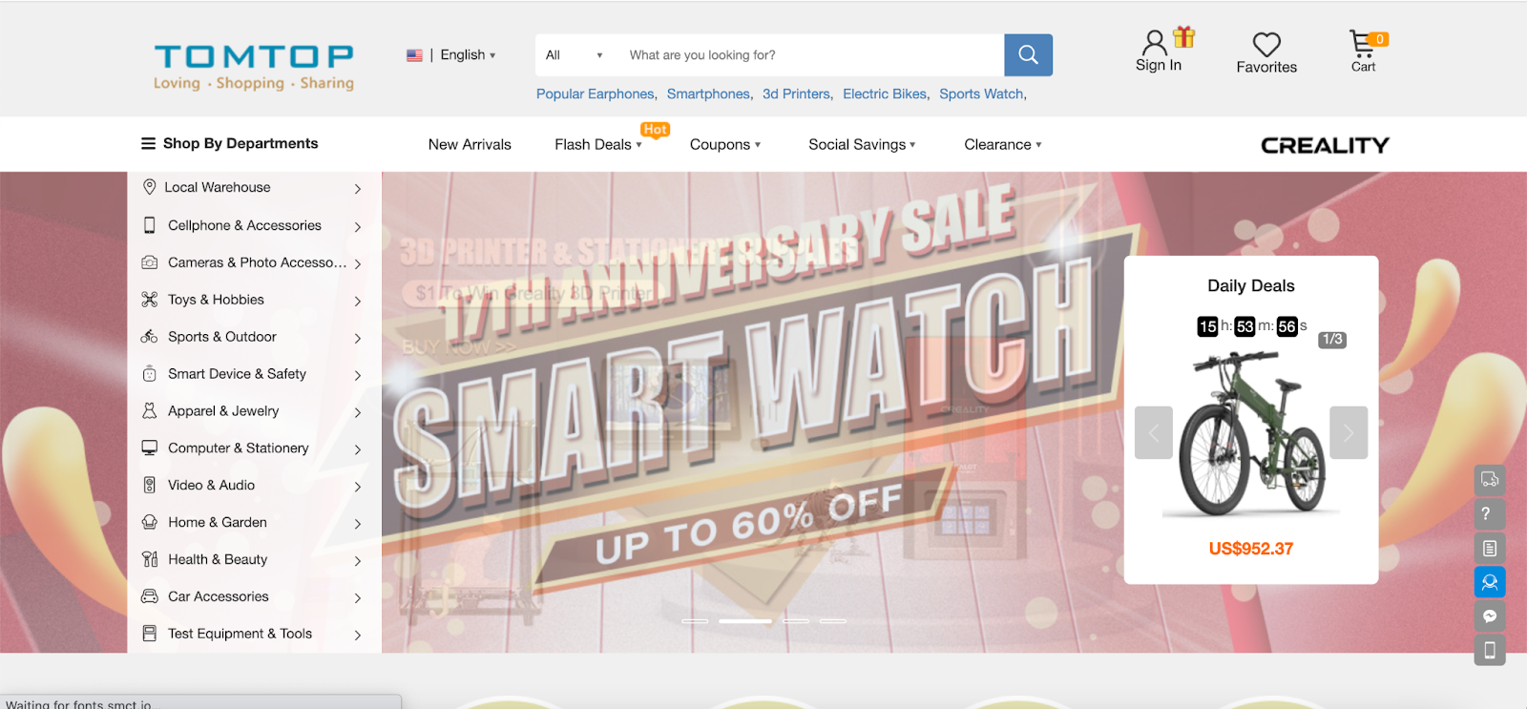
Task: Expand the Flash Deals menu
Action: pos(598,144)
